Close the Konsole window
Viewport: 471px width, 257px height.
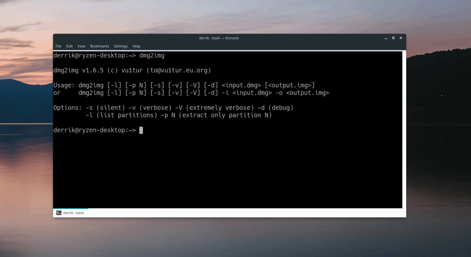click(401, 38)
